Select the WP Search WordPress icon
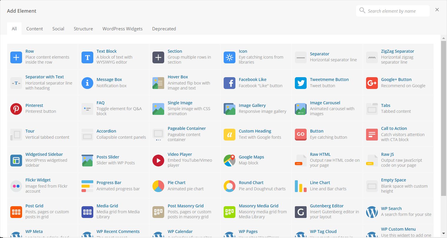 [x=372, y=212]
